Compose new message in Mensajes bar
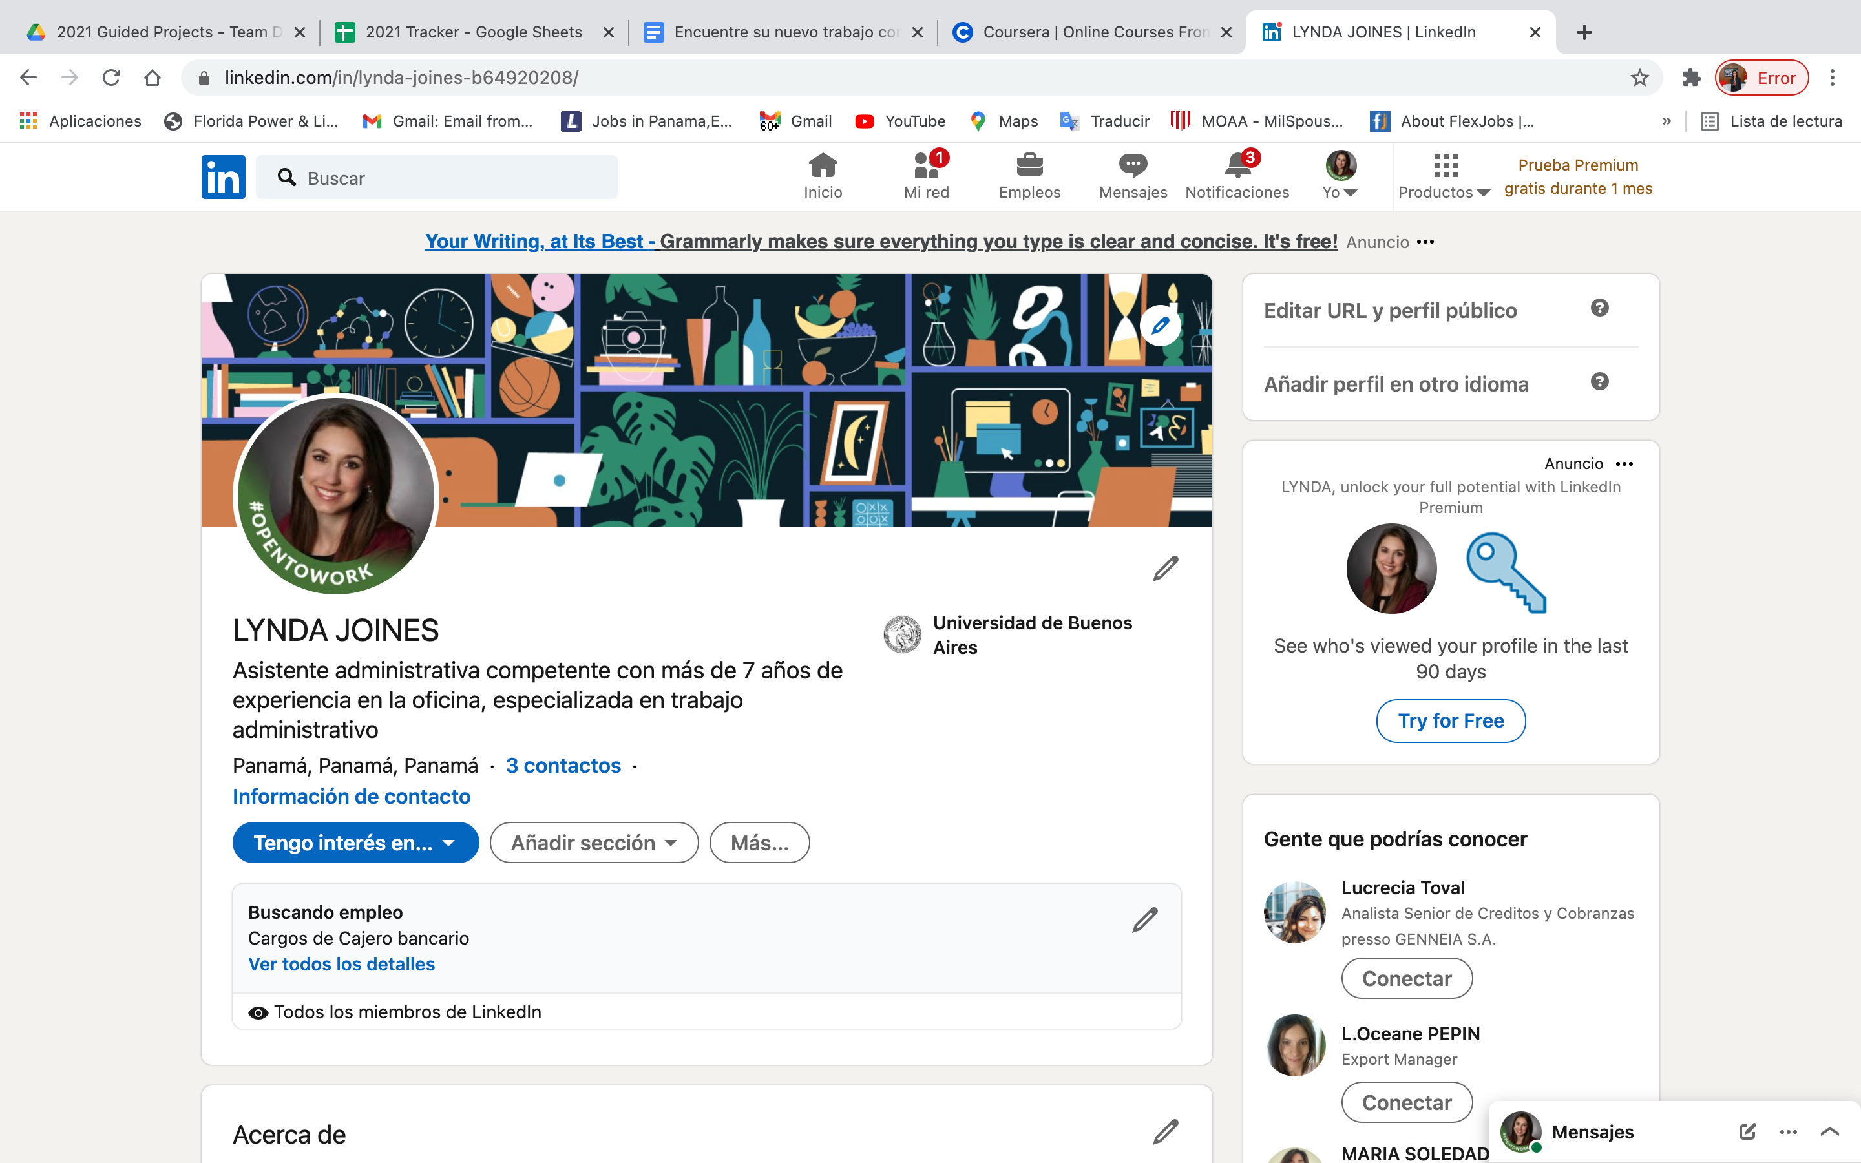 [x=1747, y=1131]
